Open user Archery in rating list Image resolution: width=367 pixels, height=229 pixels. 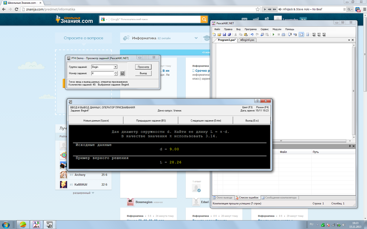pyautogui.click(x=80, y=175)
